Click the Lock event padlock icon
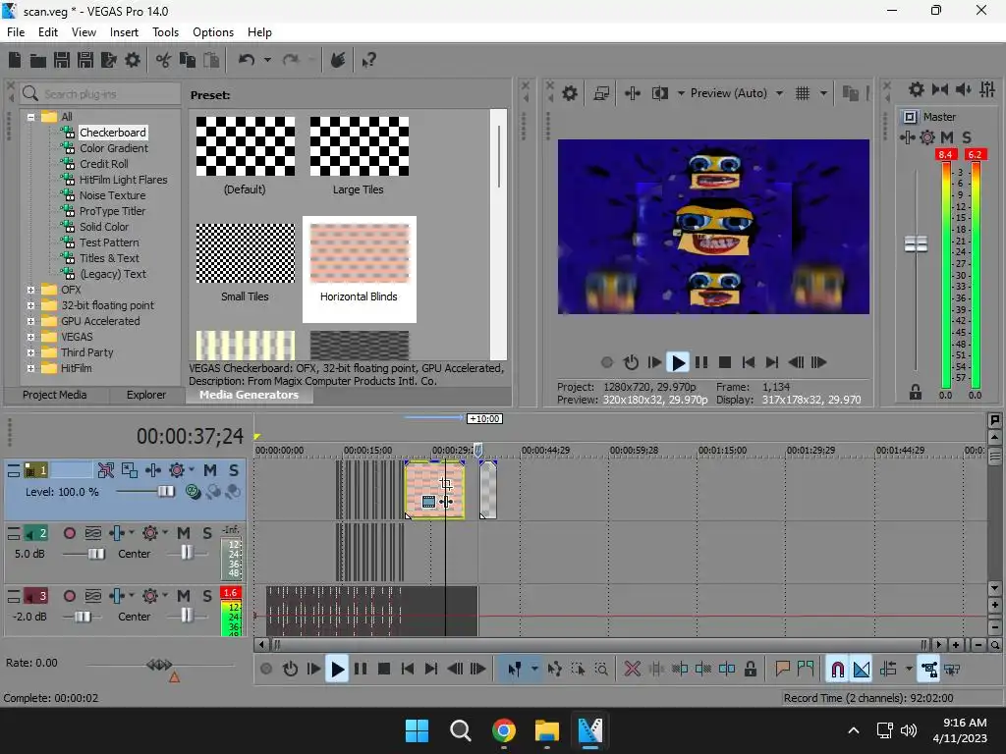The width and height of the screenshot is (1006, 754). (750, 670)
